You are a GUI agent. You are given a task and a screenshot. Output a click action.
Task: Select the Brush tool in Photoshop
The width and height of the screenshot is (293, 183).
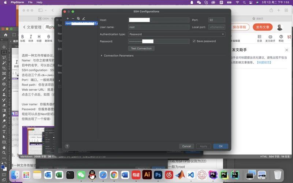coord(4,89)
